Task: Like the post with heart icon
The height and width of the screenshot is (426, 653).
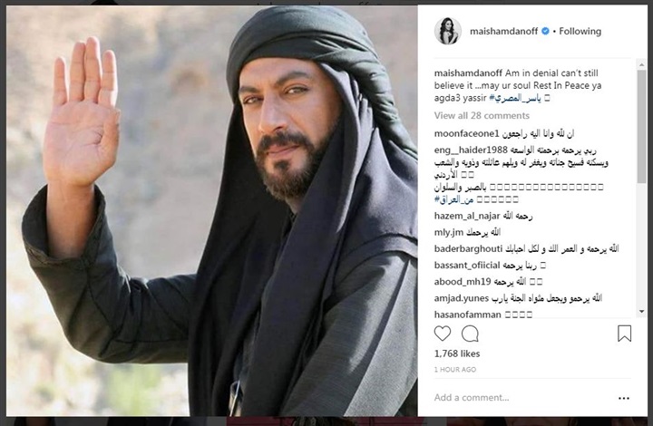Action: coord(443,334)
